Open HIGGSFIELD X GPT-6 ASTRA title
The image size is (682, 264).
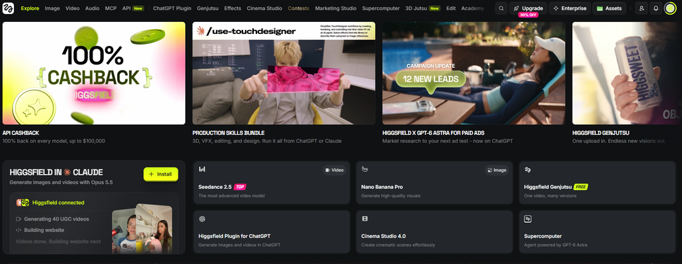click(433, 133)
